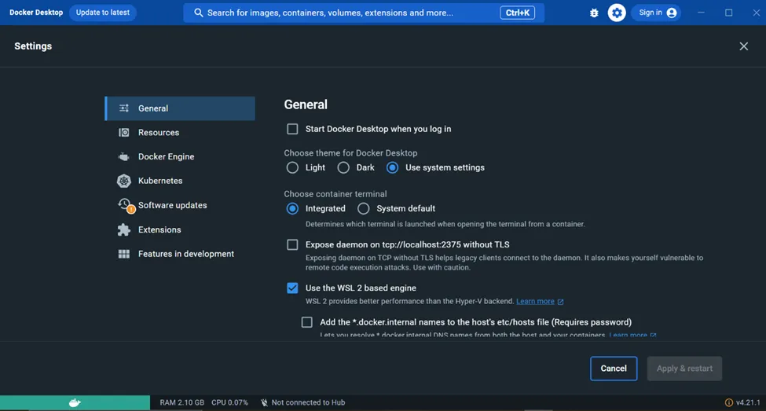This screenshot has width=766, height=411.
Task: Click the Apply & restart button
Action: [684, 369]
